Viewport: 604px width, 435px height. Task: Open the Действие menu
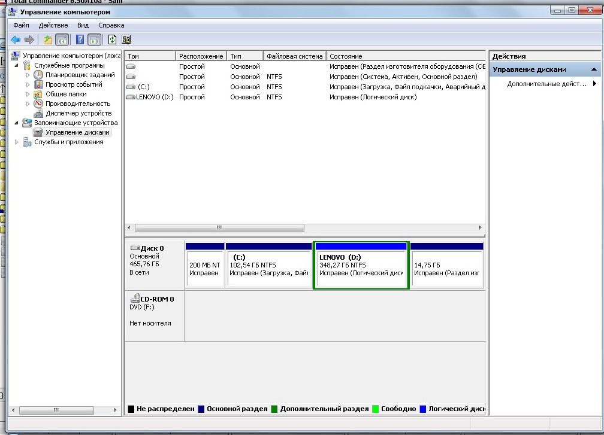53,25
